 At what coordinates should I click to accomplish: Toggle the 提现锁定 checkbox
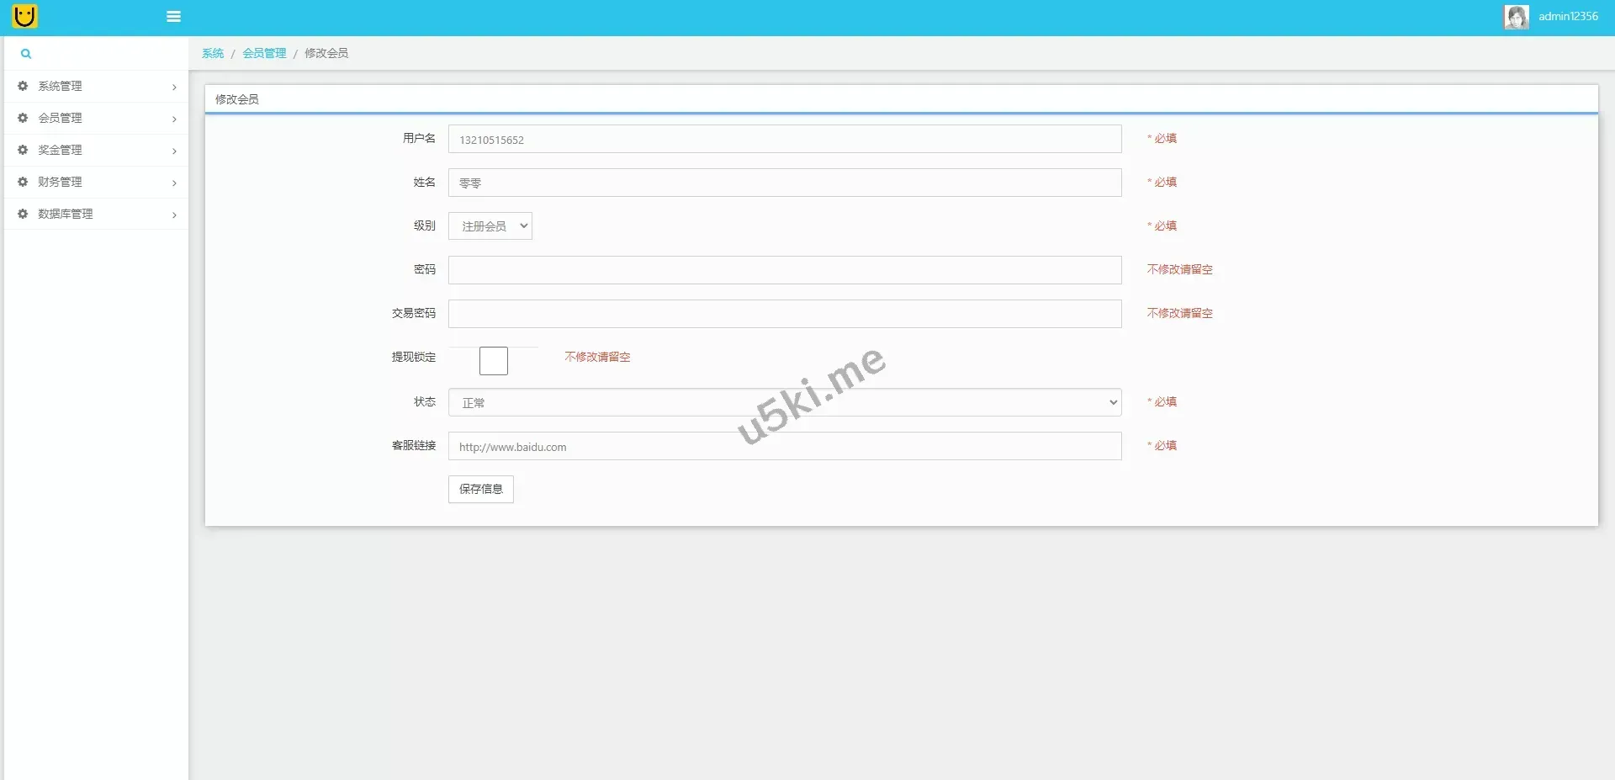pos(494,361)
